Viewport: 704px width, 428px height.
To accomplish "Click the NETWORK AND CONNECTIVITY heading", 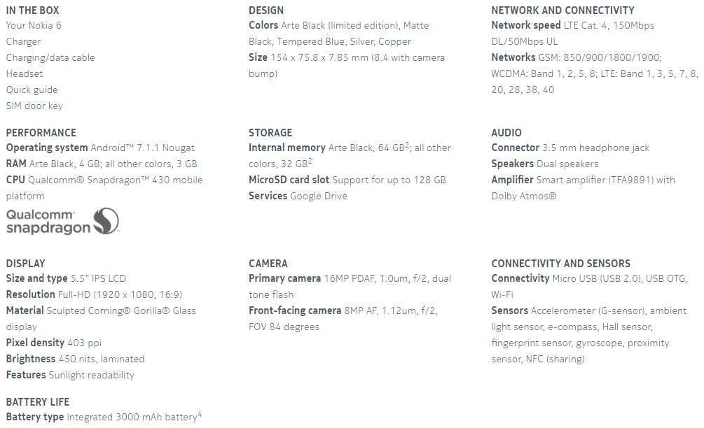I will click(x=562, y=10).
